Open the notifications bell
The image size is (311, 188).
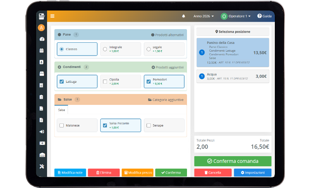click(x=183, y=16)
